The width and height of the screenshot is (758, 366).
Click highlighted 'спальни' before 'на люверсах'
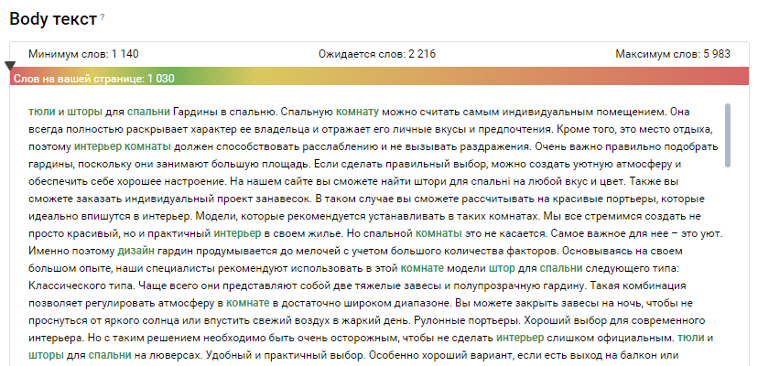(x=110, y=355)
